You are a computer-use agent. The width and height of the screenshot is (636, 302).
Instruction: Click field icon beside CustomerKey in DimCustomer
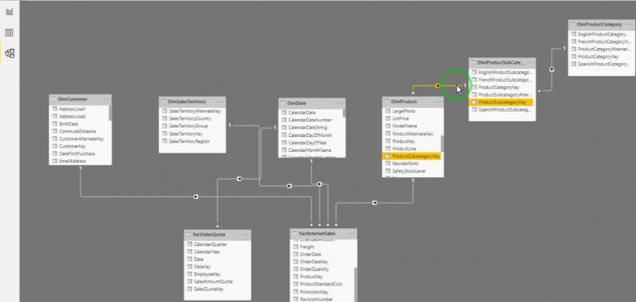tap(54, 146)
